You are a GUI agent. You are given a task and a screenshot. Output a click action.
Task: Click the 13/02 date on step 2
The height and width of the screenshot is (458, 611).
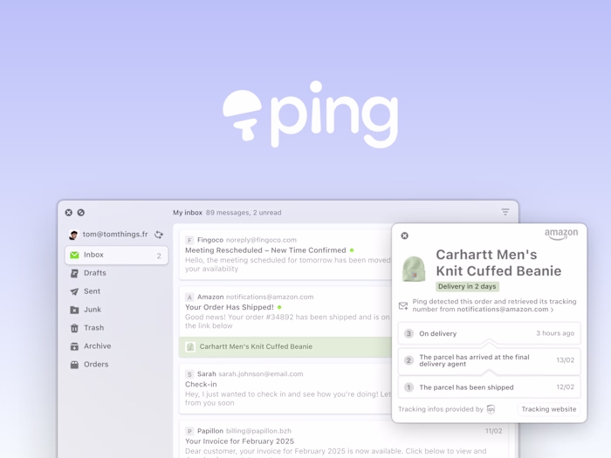point(566,360)
